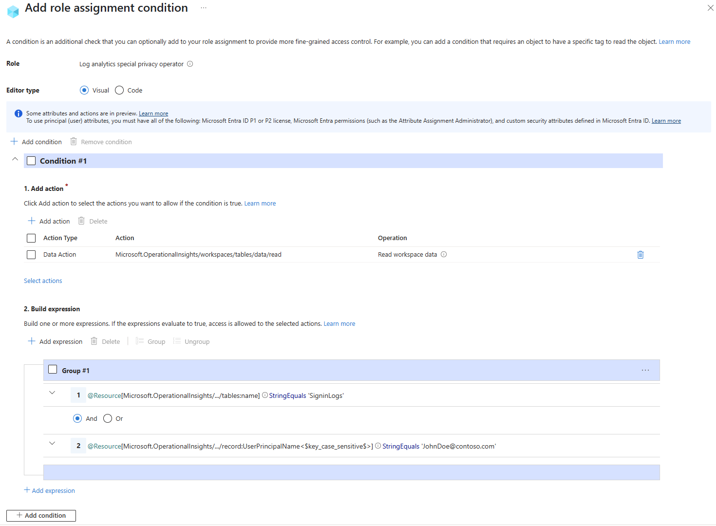Open the Group #1 ellipsis menu
This screenshot has height=526, width=716.
[645, 370]
